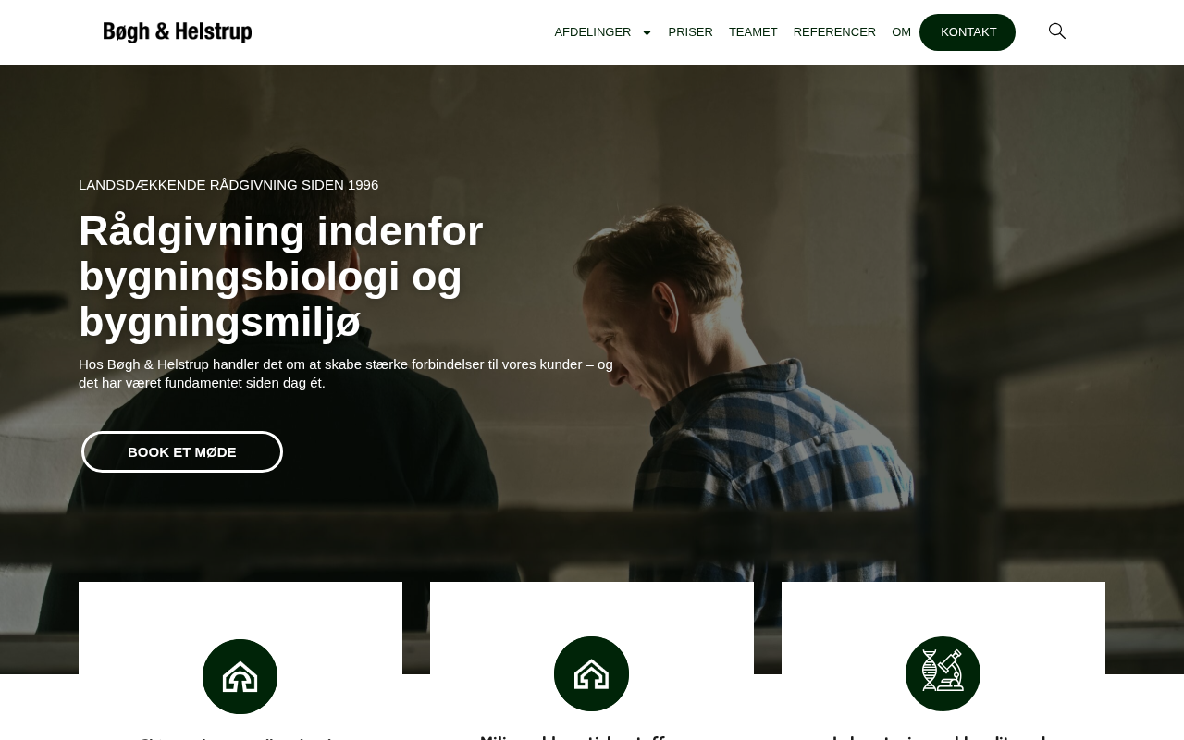1184x740 pixels.
Task: Click the house icon in middle card
Action: coord(591,673)
